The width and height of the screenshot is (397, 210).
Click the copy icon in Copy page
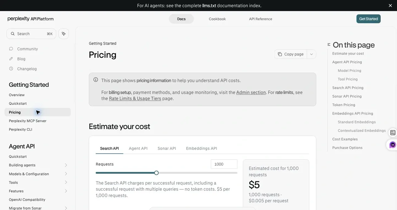pos(280,54)
